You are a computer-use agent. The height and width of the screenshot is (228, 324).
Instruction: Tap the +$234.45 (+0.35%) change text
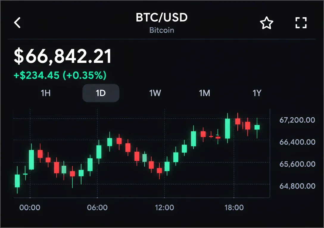[60, 75]
